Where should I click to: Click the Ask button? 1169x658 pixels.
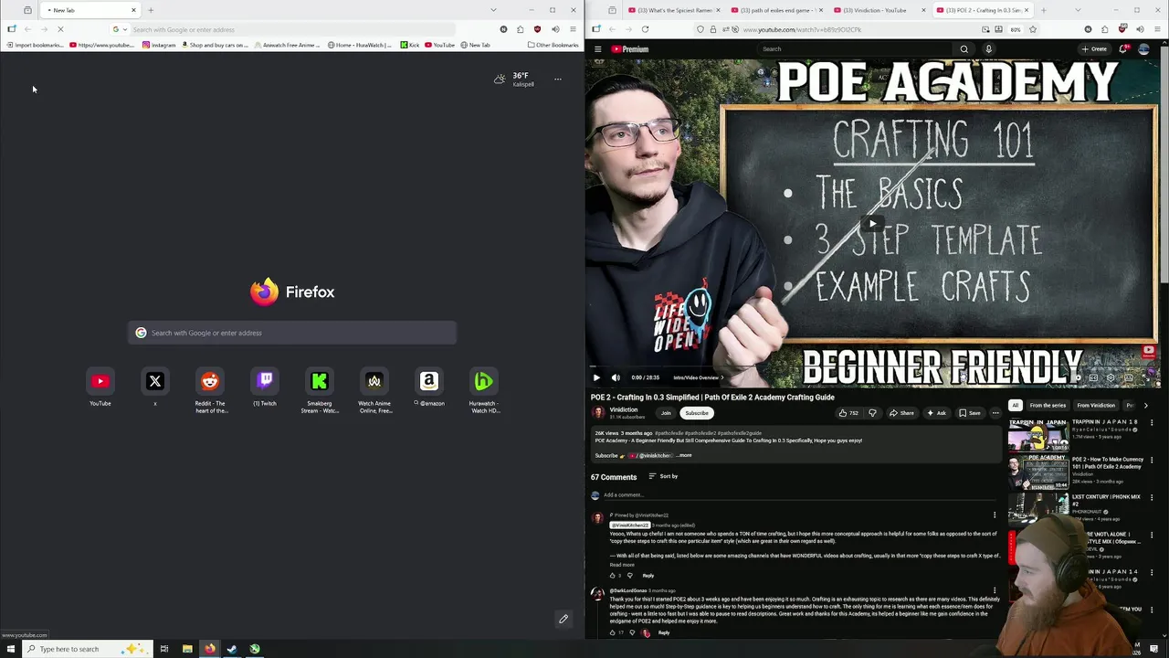[936, 413]
